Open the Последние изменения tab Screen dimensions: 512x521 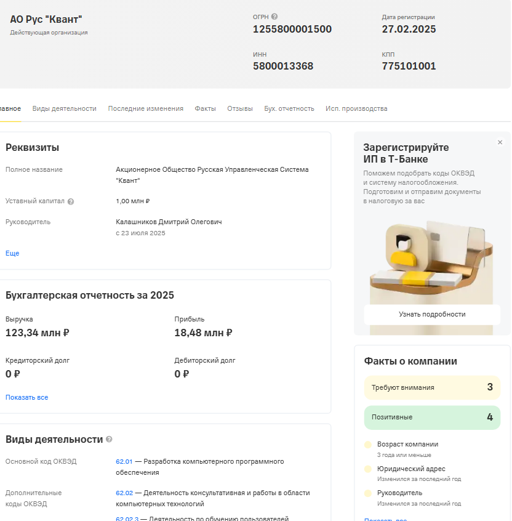coord(145,108)
